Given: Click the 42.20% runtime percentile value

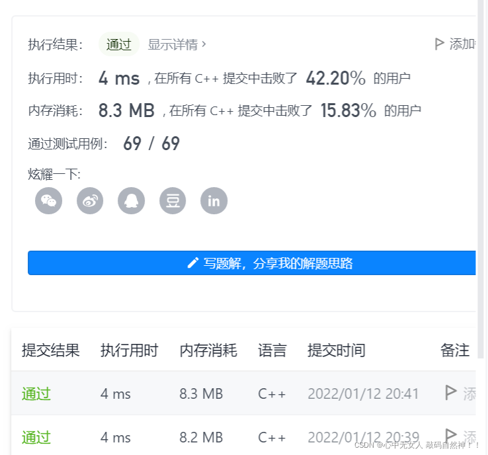Looking at the screenshot, I should (x=336, y=78).
